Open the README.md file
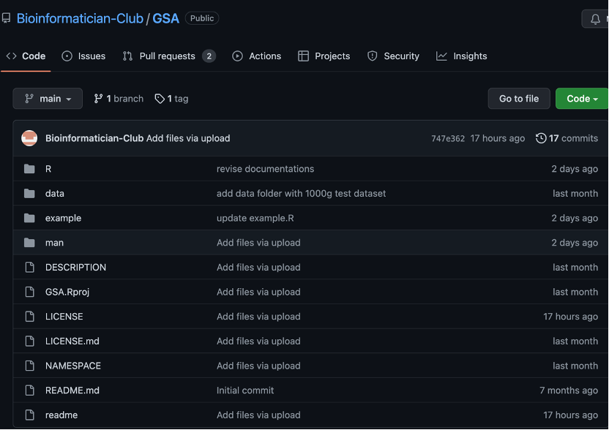609x430 pixels. (x=72, y=391)
